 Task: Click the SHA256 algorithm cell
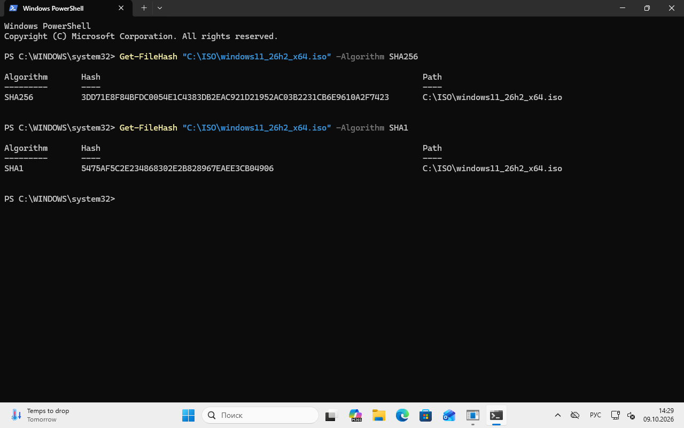click(19, 97)
